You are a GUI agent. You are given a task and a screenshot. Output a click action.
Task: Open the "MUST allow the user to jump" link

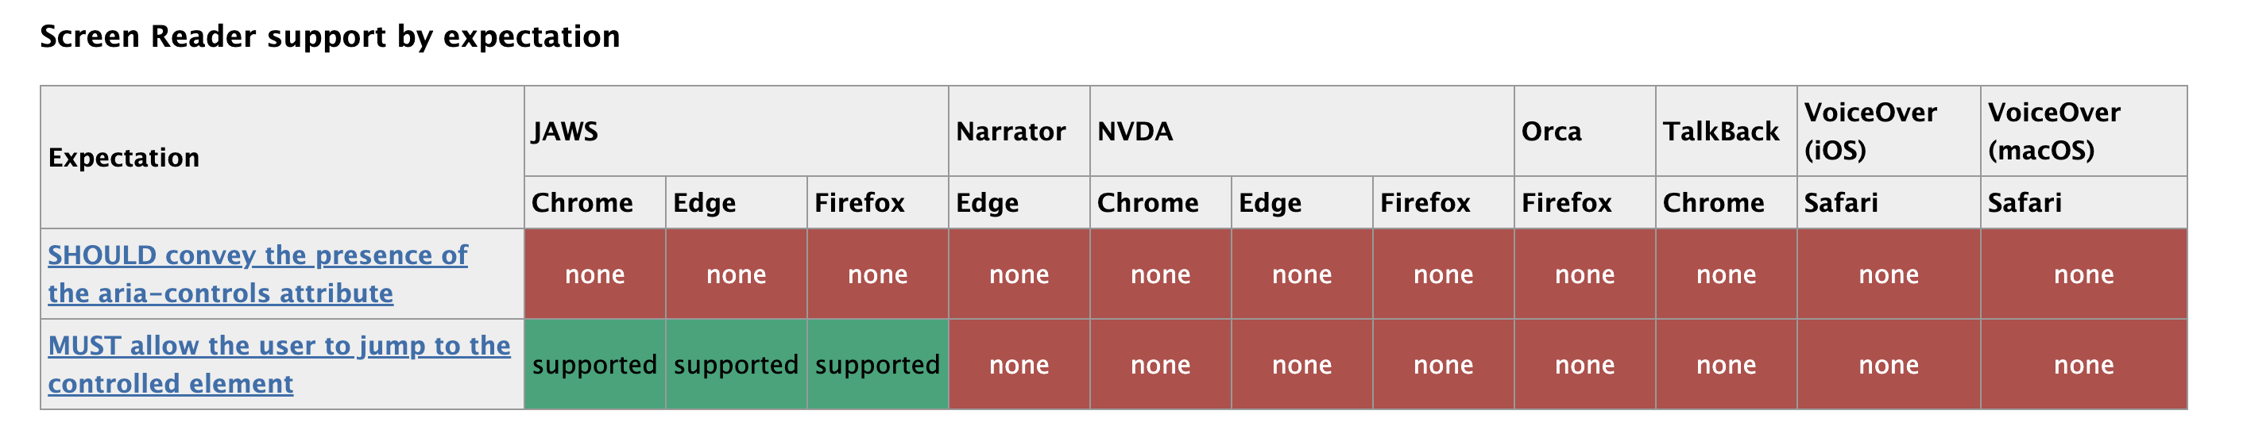(278, 347)
